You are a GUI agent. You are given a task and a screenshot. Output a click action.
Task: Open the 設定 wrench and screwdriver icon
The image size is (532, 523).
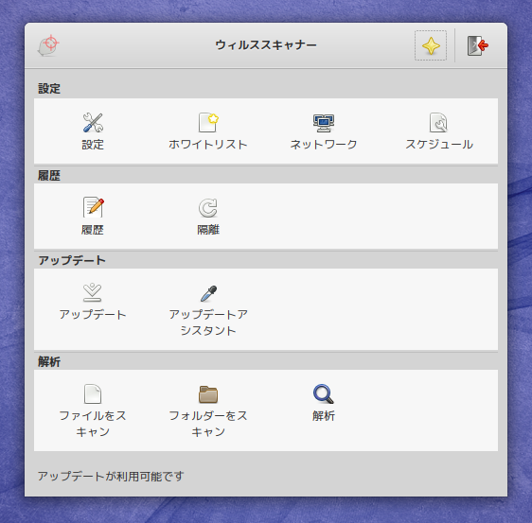pyautogui.click(x=93, y=122)
